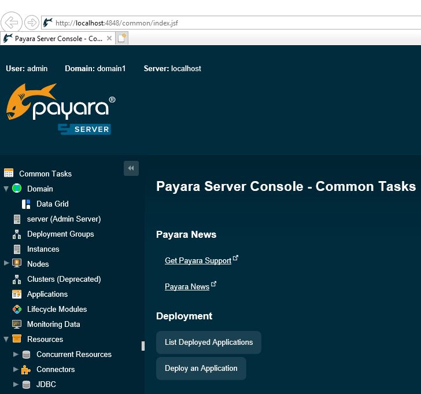421x394 pixels.
Task: Open Deployment Groups
Action: coord(61,234)
